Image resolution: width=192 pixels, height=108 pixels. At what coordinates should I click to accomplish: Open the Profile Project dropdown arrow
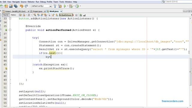[80, 6]
